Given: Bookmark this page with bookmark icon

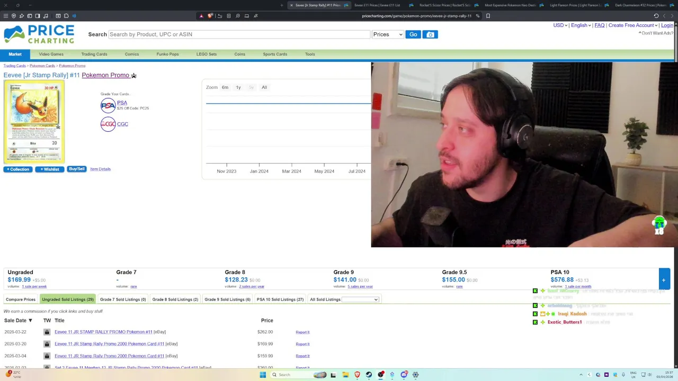Looking at the screenshot, I should pos(488,16).
